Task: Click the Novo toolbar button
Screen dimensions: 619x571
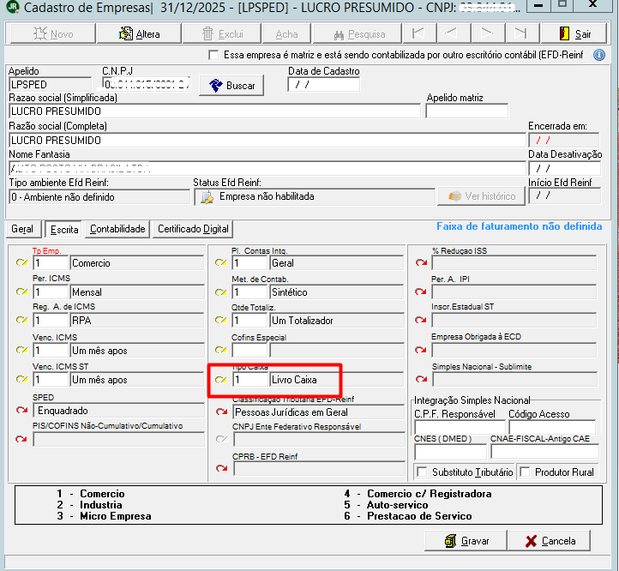Action: [x=52, y=33]
